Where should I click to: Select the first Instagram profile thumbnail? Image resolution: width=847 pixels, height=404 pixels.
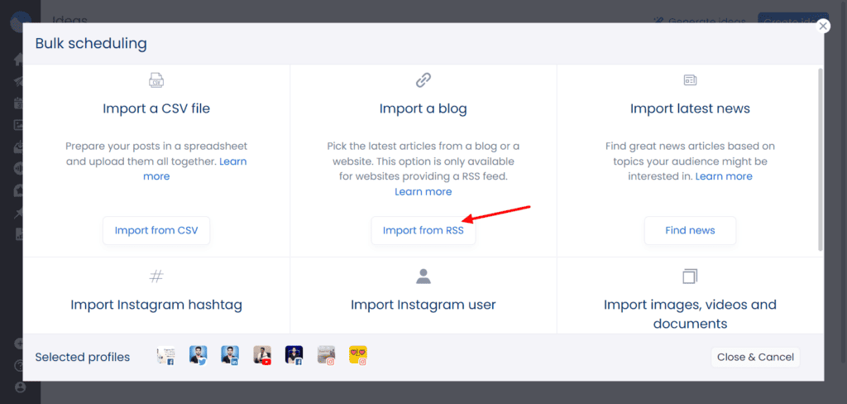(326, 355)
